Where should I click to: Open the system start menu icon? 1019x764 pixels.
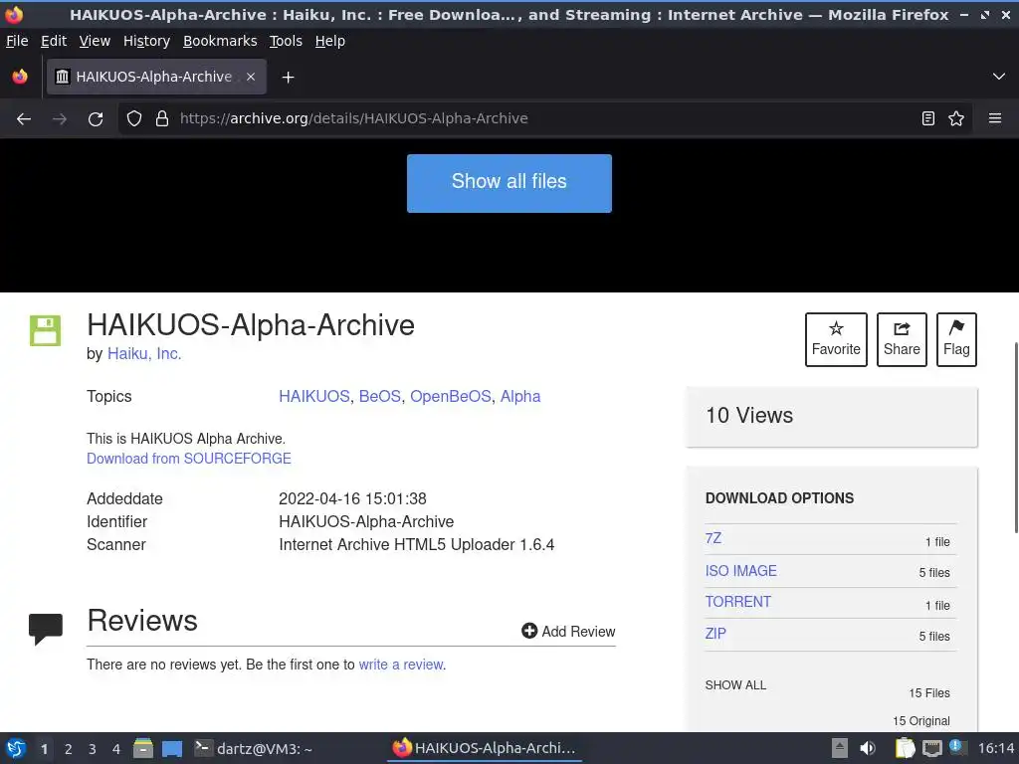16,748
